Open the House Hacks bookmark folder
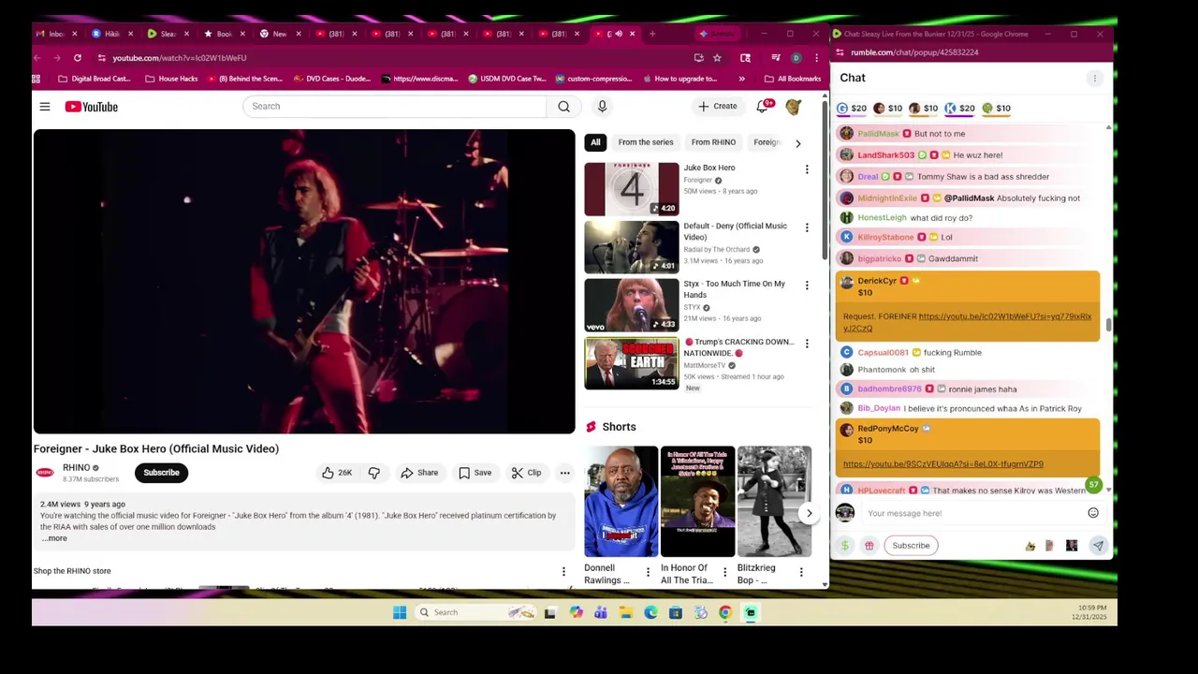This screenshot has width=1198, height=674. (171, 79)
